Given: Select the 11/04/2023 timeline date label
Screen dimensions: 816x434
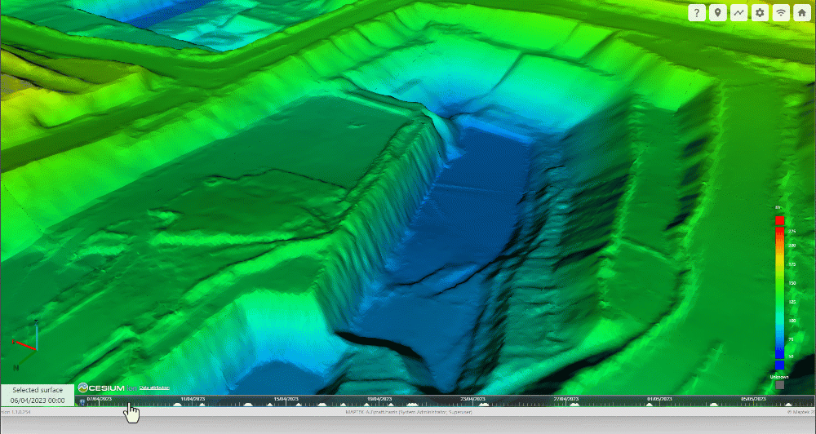Looking at the screenshot, I should click(x=193, y=399).
